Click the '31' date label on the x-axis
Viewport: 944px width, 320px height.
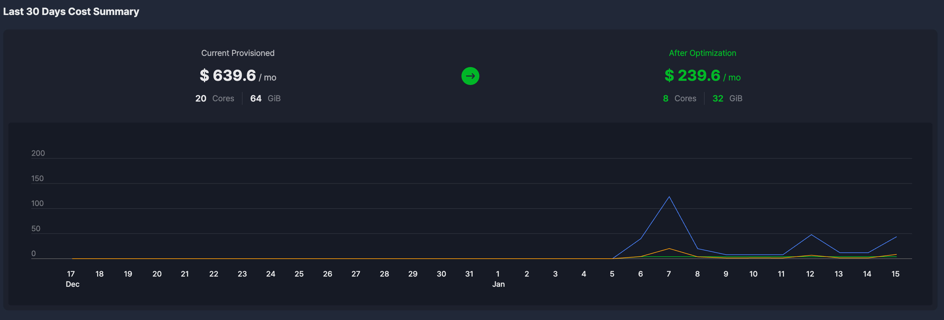click(469, 274)
